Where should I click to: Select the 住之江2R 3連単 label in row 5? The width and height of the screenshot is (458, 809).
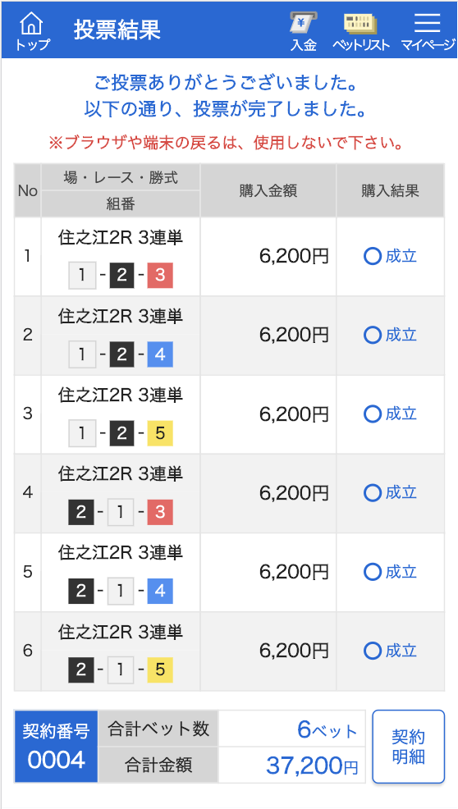pyautogui.click(x=121, y=553)
